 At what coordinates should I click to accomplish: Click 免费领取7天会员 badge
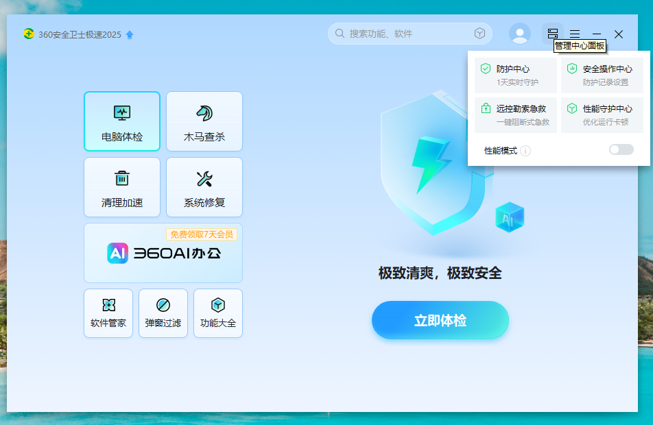coord(202,234)
